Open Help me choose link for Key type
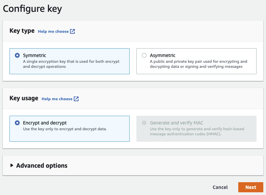This screenshot has width=266, height=195. point(53,31)
